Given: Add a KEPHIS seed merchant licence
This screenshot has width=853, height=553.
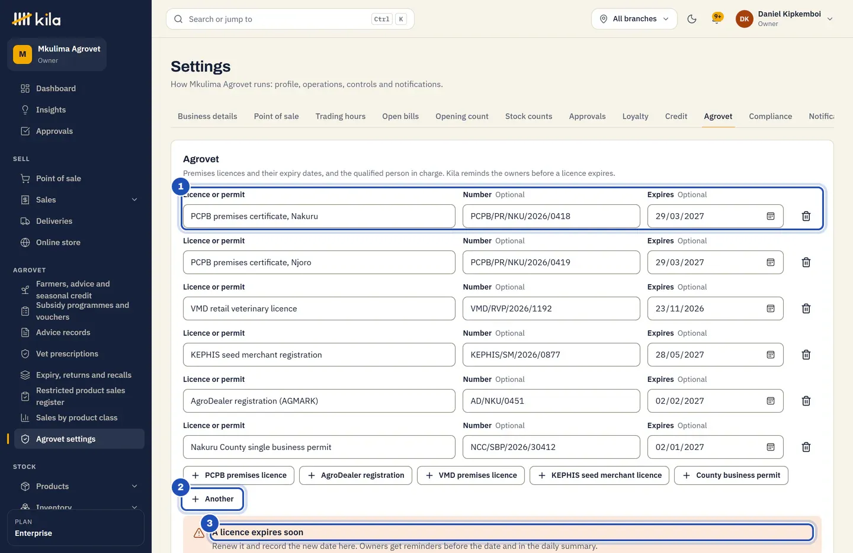Looking at the screenshot, I should click(599, 475).
